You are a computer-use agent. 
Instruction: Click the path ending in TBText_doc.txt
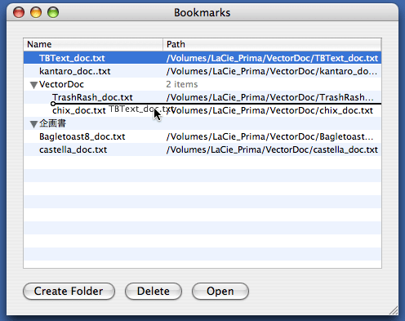[x=272, y=58]
